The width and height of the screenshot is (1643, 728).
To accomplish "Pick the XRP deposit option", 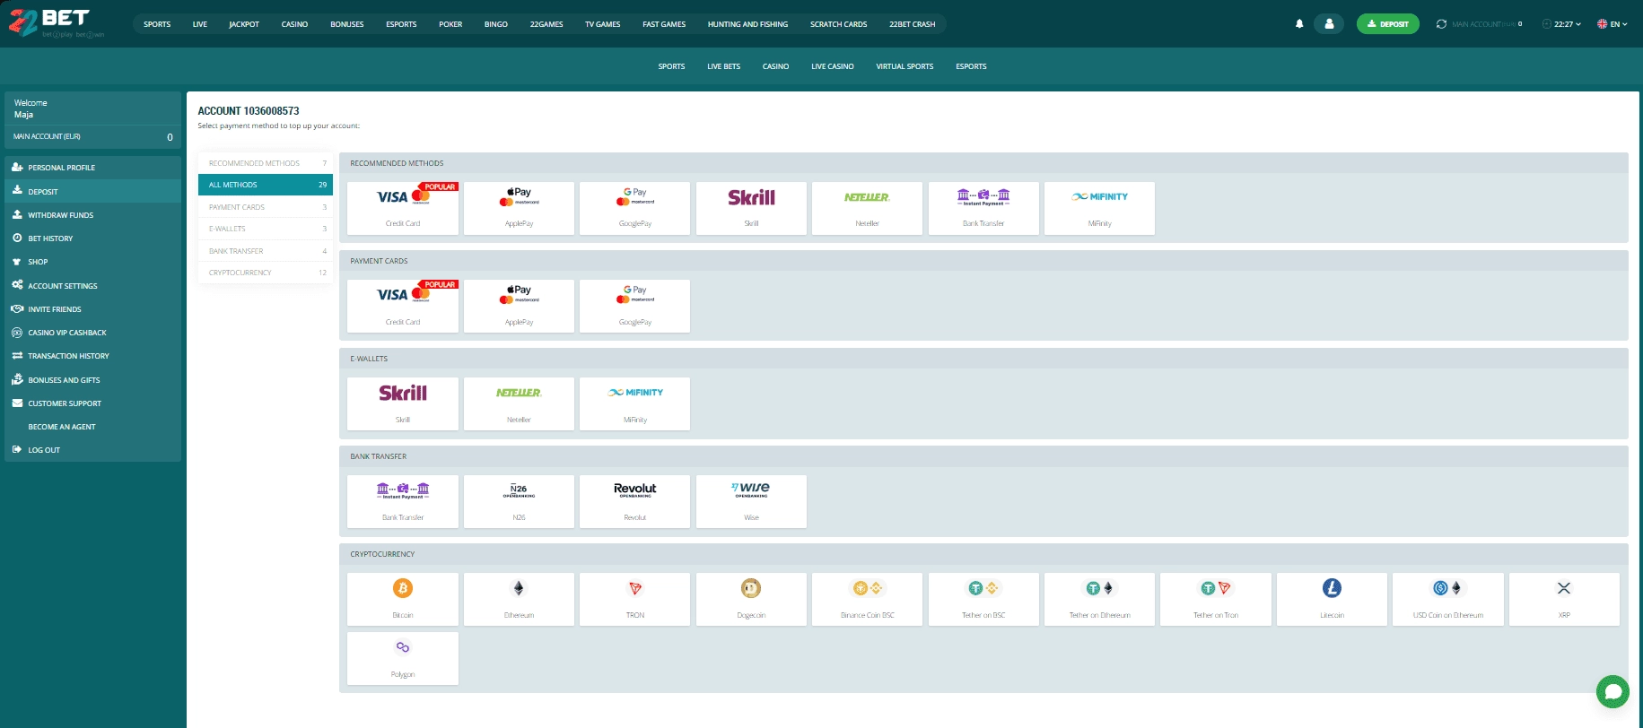I will (x=1564, y=599).
